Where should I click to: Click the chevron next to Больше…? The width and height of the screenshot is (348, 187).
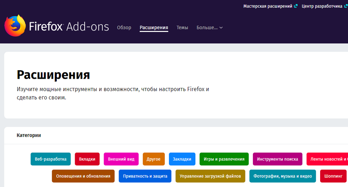tap(221, 28)
